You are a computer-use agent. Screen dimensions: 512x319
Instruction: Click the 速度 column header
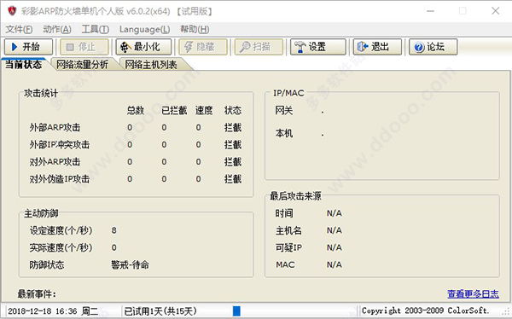[x=204, y=110]
